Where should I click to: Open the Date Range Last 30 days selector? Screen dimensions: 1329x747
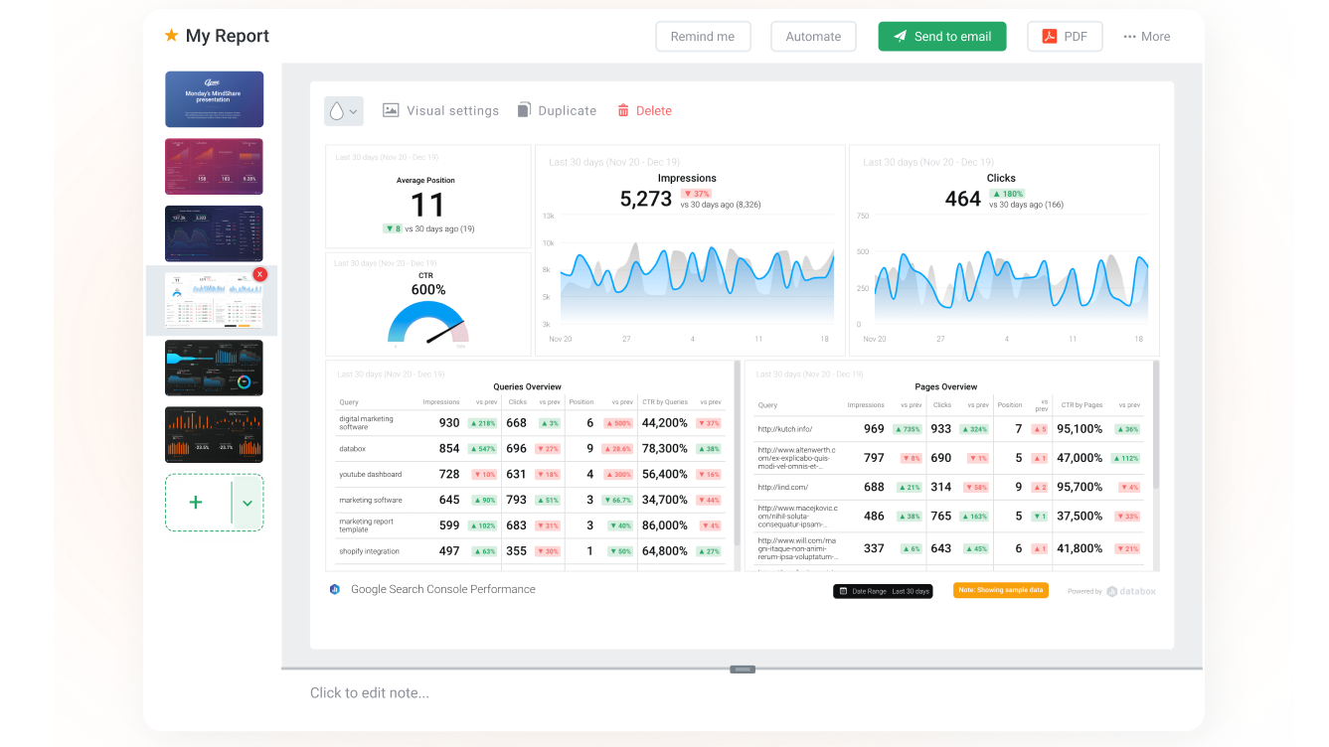(883, 591)
